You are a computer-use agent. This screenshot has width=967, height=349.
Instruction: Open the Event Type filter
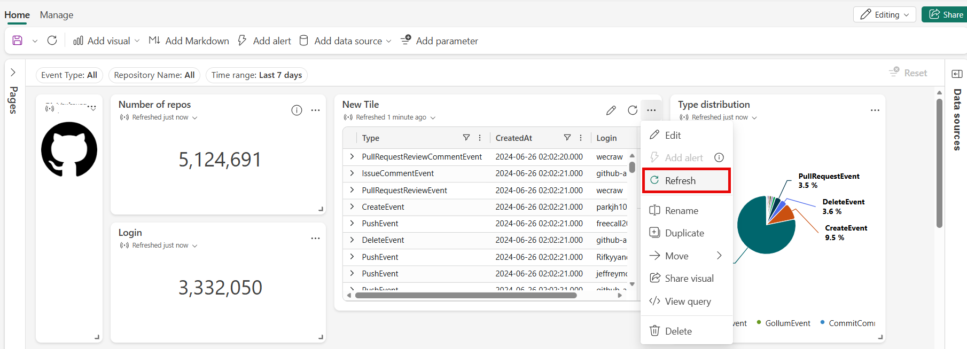69,75
